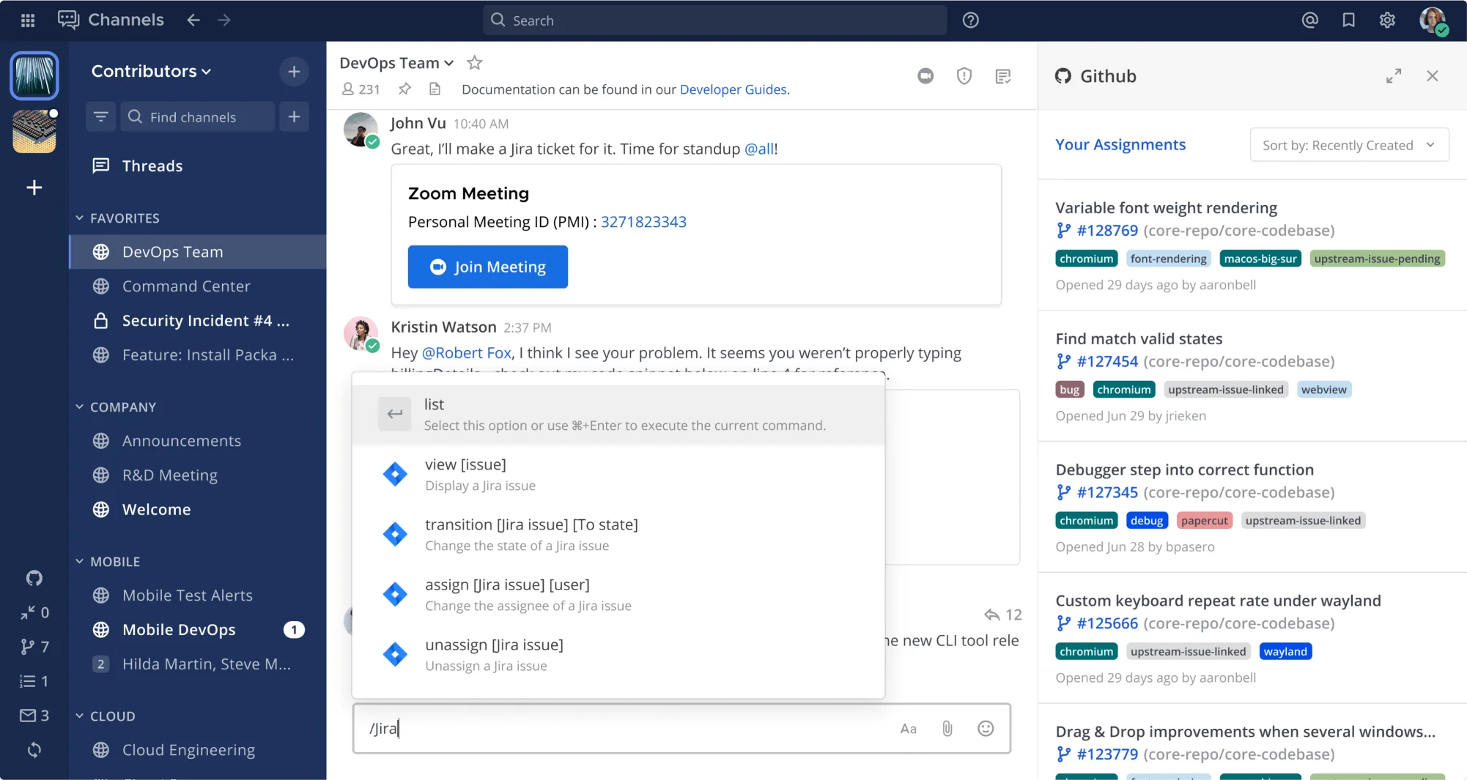This screenshot has width=1467, height=780.
Task: Click the saved bookmarks icon in top bar
Action: (1349, 20)
